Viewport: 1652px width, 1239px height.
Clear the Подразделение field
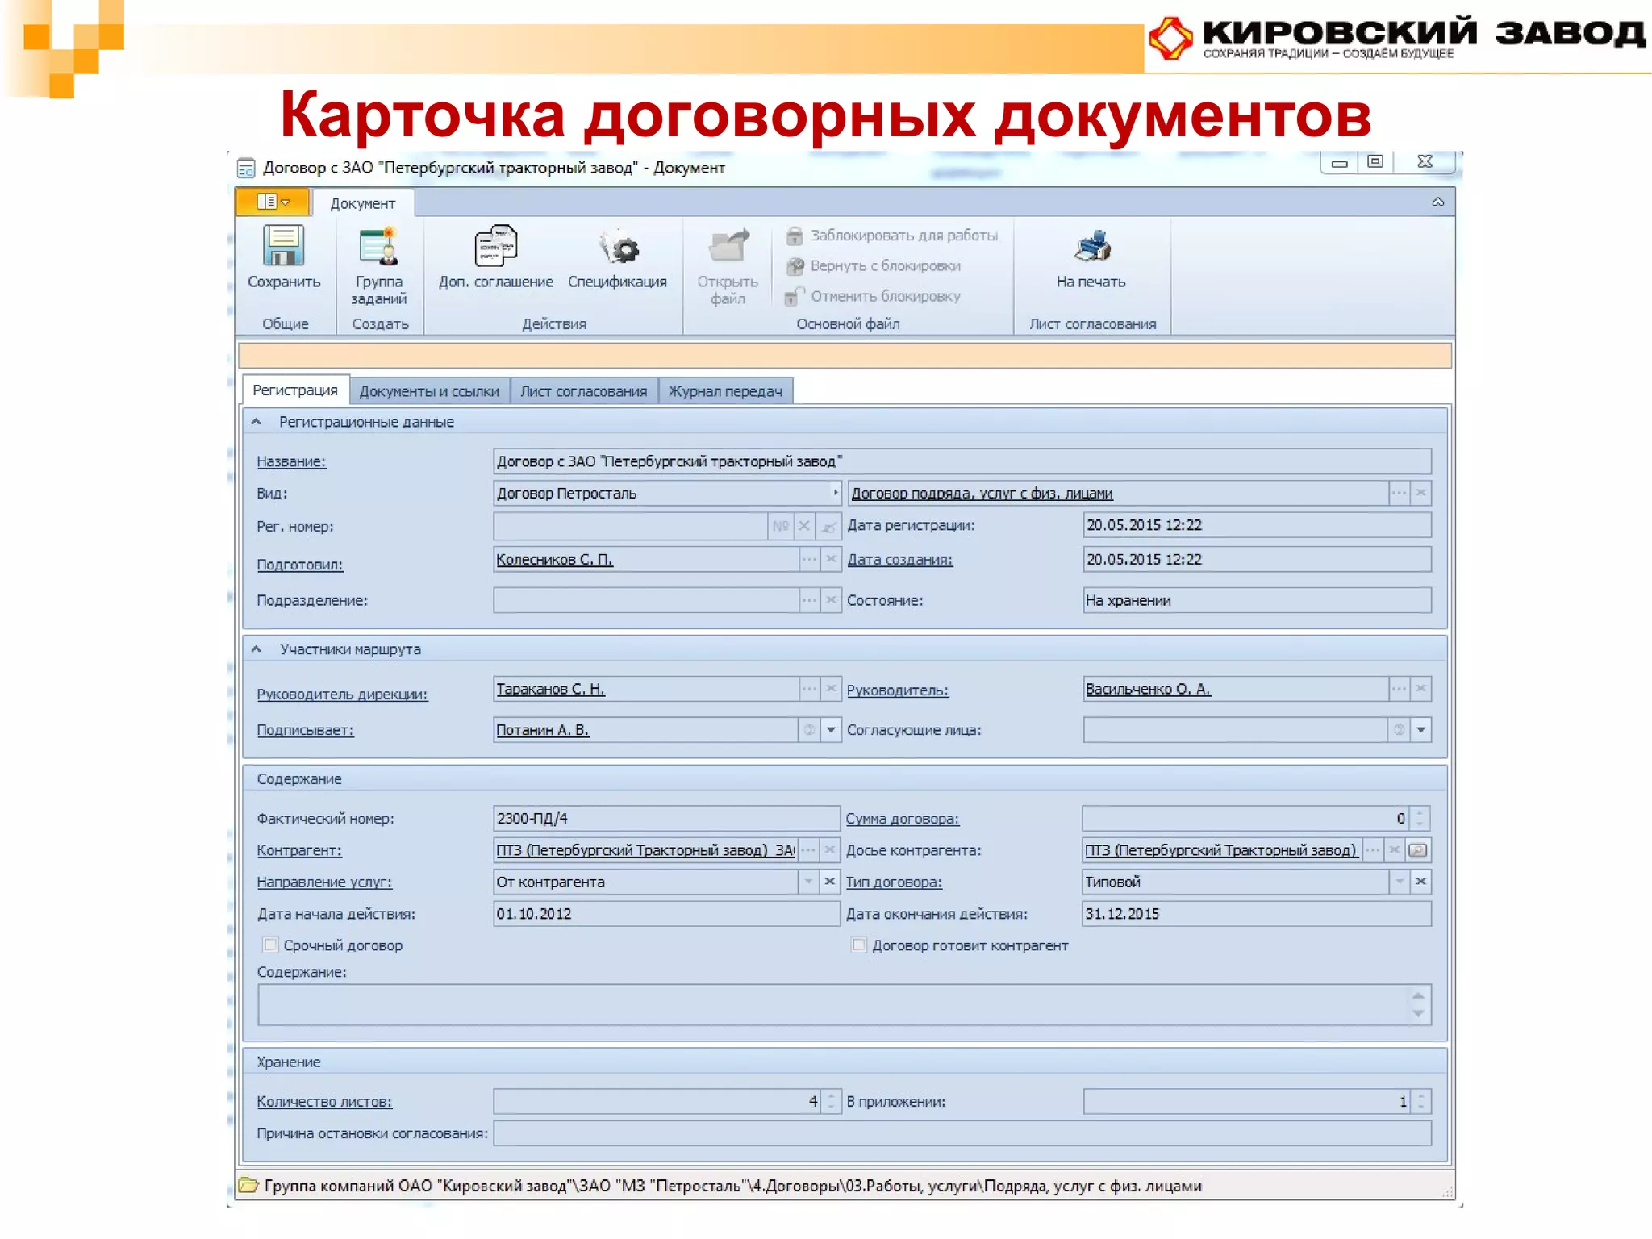click(831, 600)
